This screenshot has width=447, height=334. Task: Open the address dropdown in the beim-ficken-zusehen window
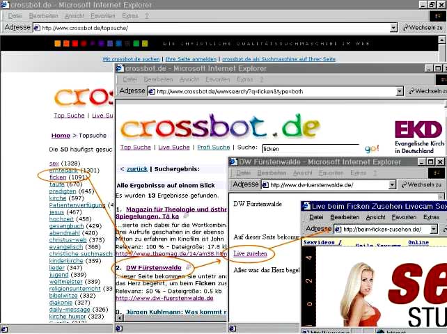[434, 229]
